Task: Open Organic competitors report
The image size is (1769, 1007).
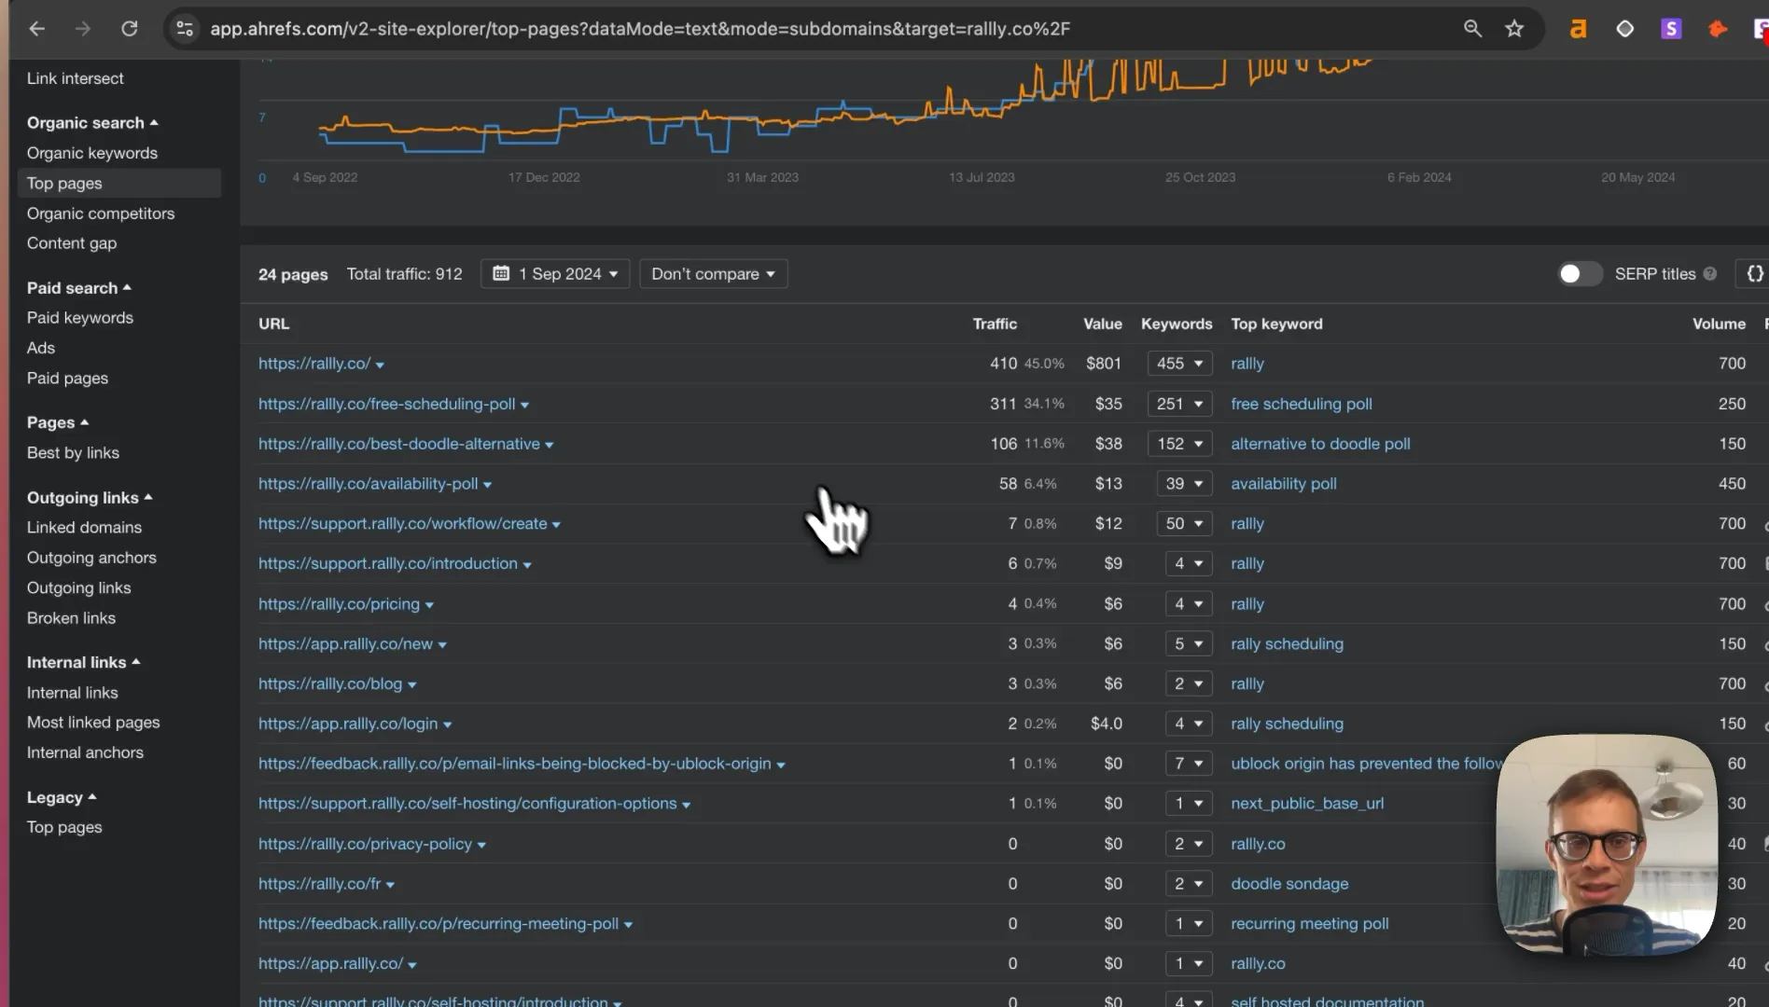Action: pyautogui.click(x=101, y=214)
